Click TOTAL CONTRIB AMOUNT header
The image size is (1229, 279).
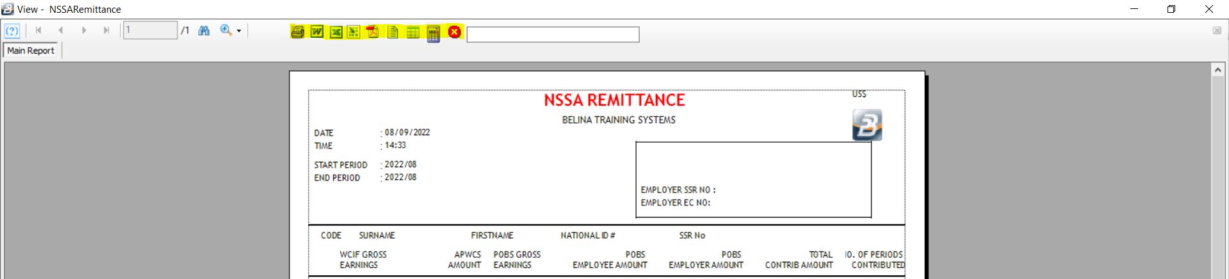tap(799, 260)
